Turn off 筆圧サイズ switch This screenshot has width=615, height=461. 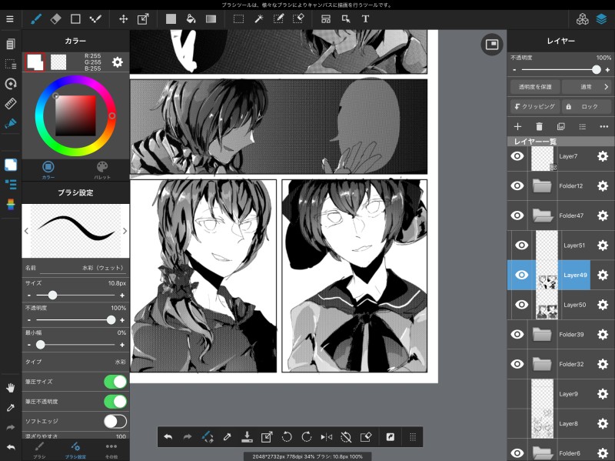[x=115, y=381]
